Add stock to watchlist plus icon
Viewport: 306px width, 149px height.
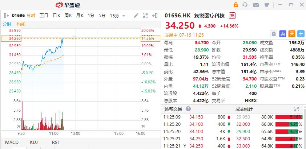pos(301,34)
